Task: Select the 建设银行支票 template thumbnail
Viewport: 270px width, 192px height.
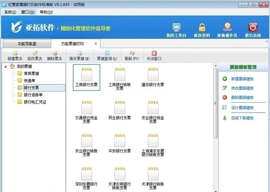Action: coord(153,77)
